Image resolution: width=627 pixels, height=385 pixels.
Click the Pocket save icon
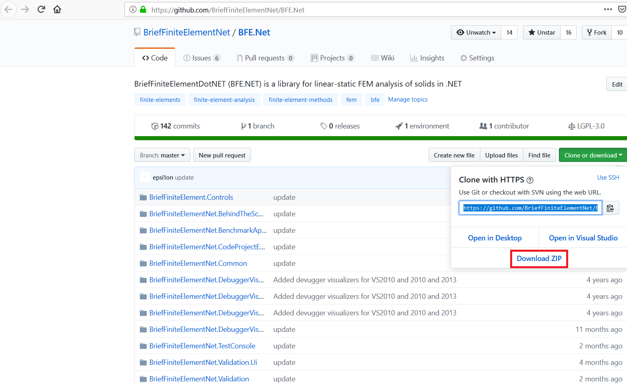[622, 9]
